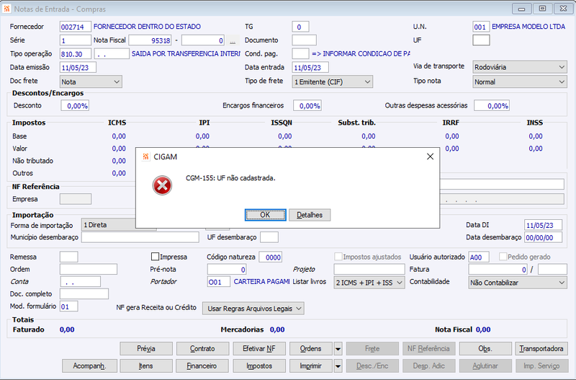Open the Itens button
Image resolution: width=576 pixels, height=380 pixels.
[x=146, y=366]
